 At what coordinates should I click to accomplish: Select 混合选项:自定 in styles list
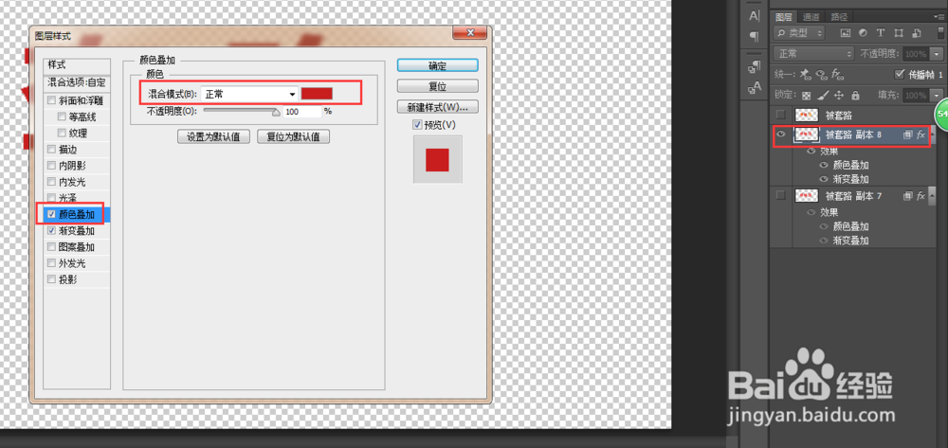[77, 81]
